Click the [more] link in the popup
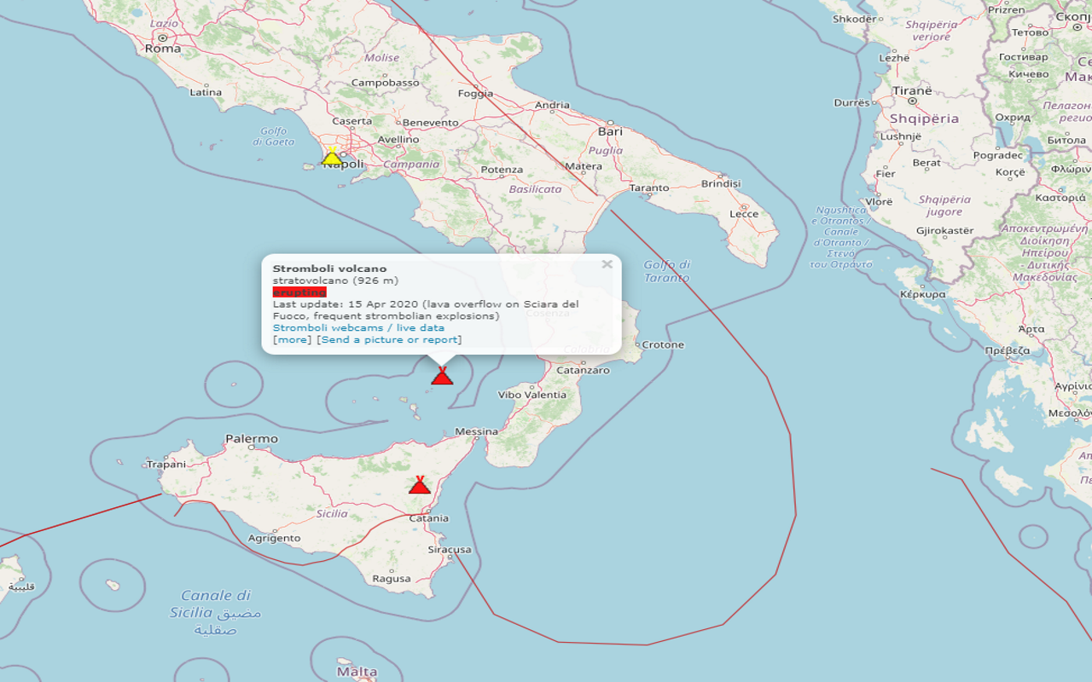1092x682 pixels. pyautogui.click(x=293, y=339)
